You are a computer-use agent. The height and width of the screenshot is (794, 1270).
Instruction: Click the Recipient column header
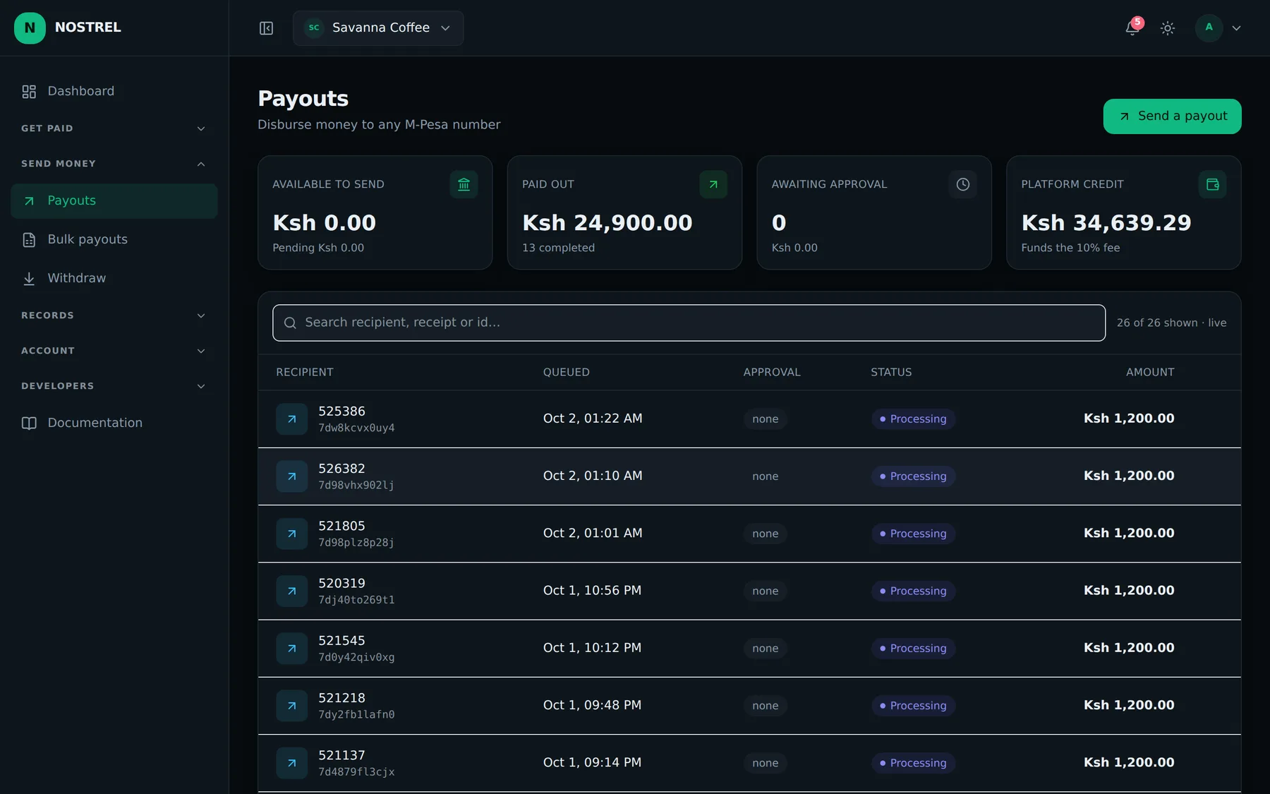coord(305,372)
